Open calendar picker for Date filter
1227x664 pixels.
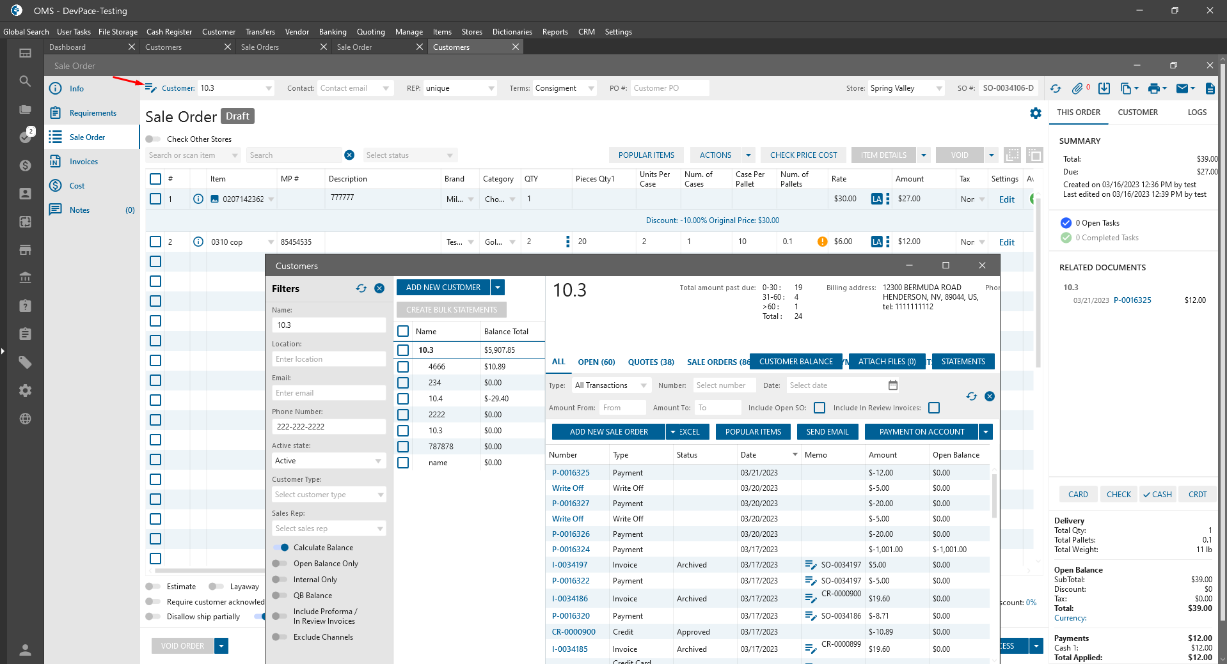click(893, 385)
